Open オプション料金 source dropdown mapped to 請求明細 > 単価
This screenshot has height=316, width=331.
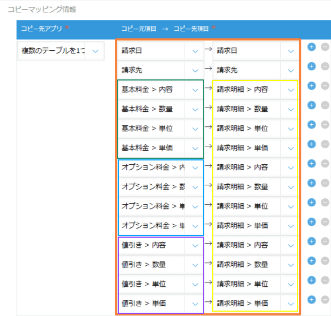click(x=161, y=226)
